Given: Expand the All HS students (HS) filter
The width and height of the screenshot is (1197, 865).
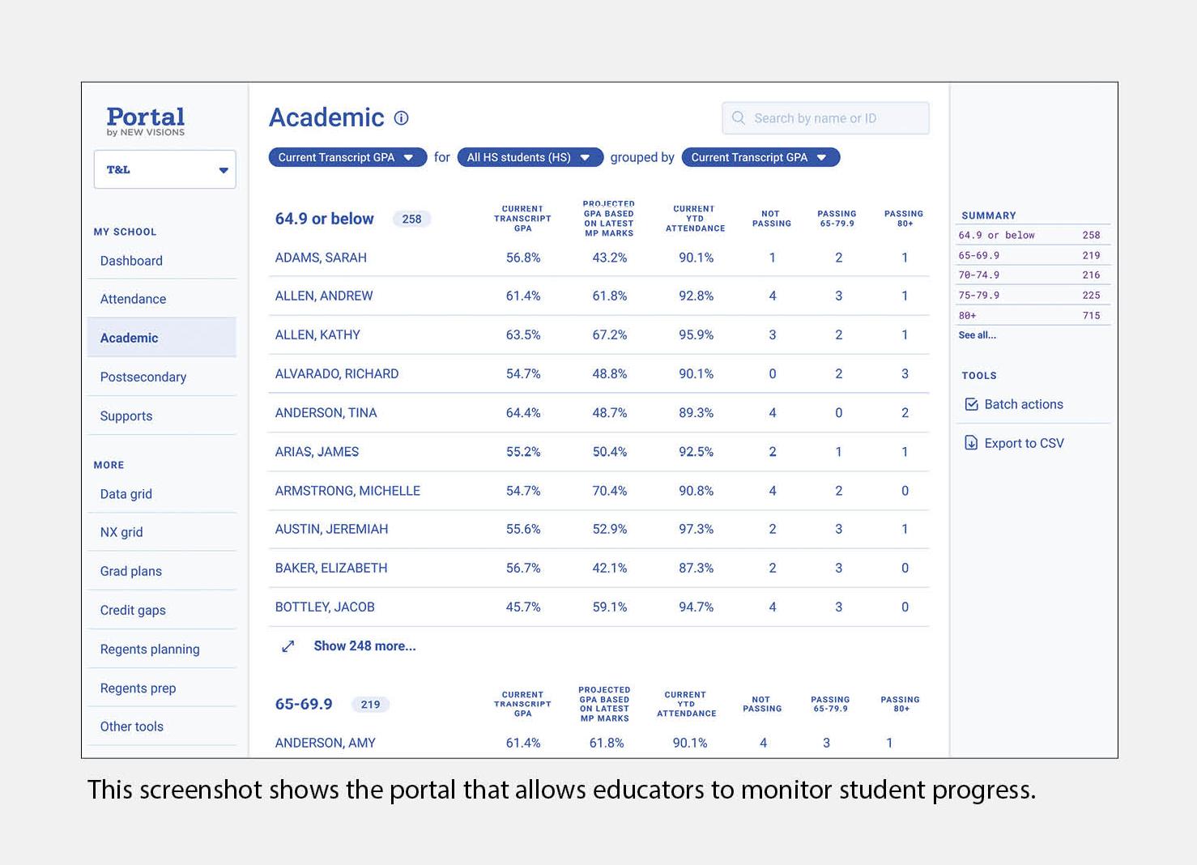Looking at the screenshot, I should tap(530, 157).
